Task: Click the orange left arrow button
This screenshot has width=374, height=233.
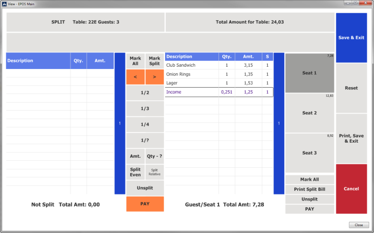Action: [135, 77]
